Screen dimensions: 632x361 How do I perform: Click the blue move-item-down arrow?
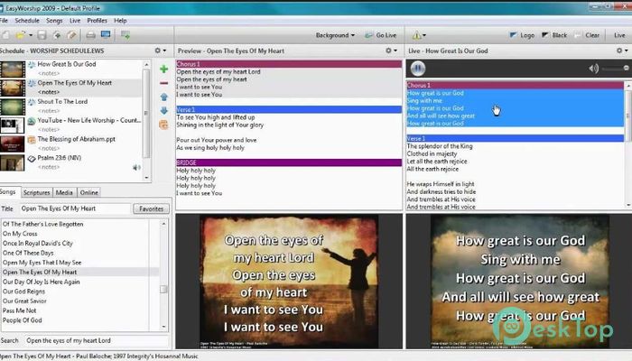click(163, 110)
